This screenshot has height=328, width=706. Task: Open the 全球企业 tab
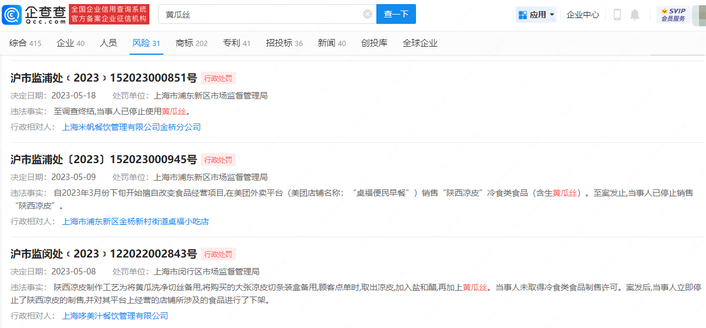click(x=420, y=43)
